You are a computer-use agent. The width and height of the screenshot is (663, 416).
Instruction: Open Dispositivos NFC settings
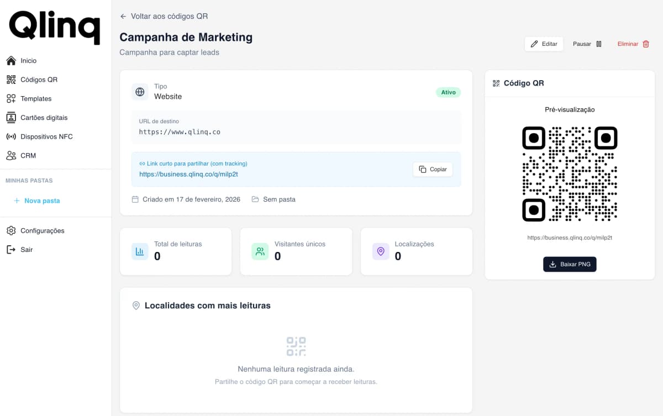[x=46, y=136]
